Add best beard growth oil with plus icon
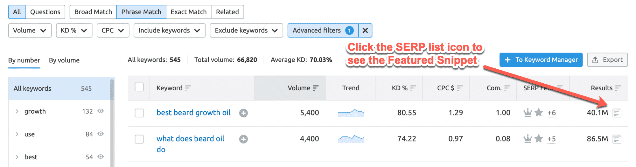 (x=243, y=113)
